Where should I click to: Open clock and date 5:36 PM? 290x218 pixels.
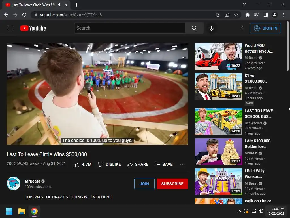click(x=276, y=211)
